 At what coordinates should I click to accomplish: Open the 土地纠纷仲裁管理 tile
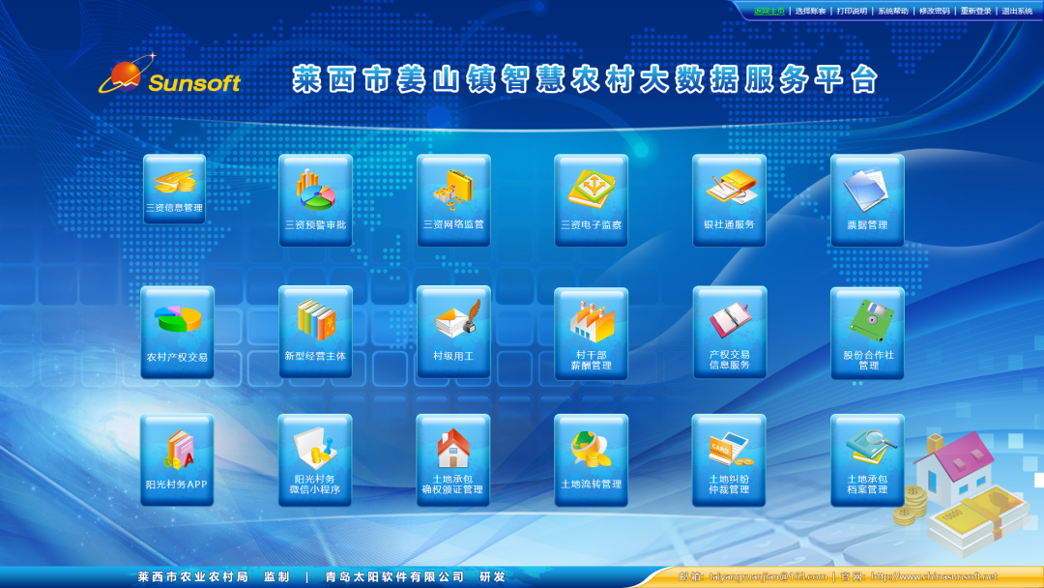click(x=729, y=460)
